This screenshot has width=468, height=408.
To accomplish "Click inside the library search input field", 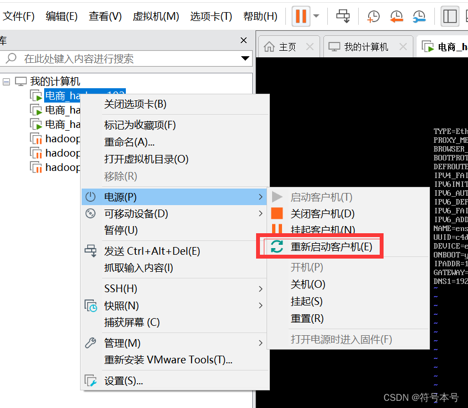I will pyautogui.click(x=110, y=57).
